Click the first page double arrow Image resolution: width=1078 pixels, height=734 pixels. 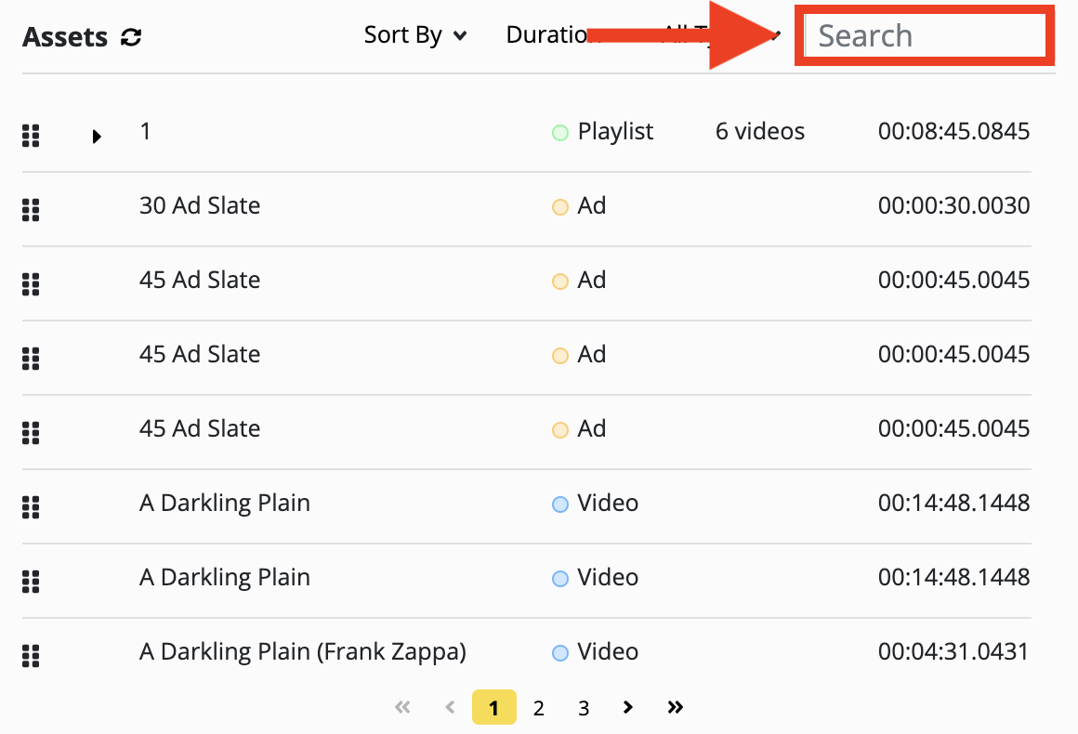(403, 707)
